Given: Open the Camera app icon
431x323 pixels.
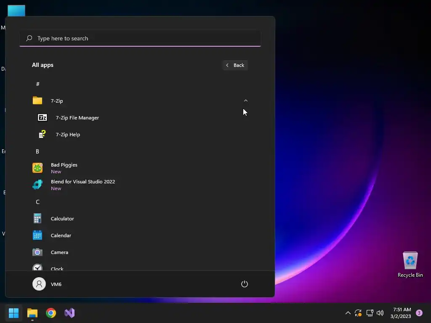Looking at the screenshot, I should point(37,252).
